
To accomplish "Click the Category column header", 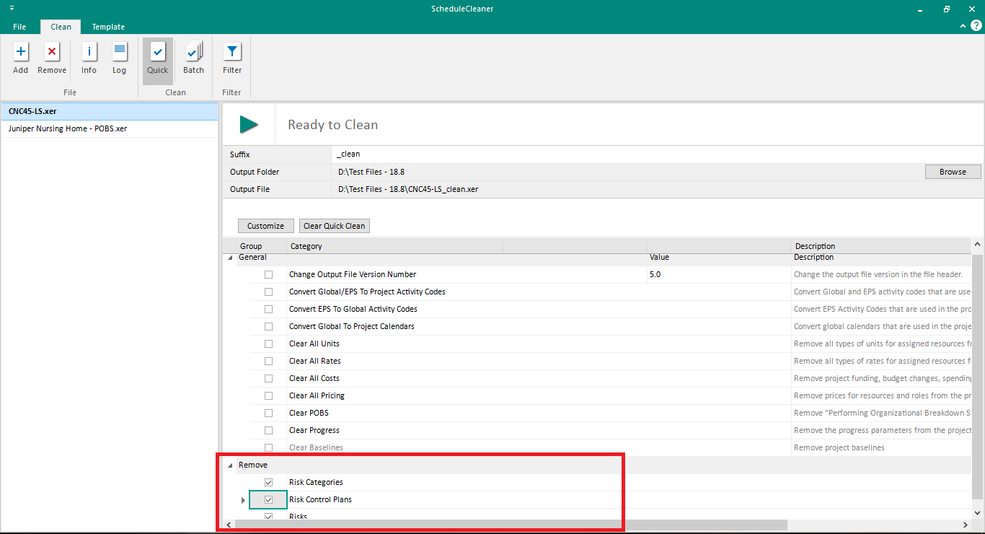I will 306,246.
